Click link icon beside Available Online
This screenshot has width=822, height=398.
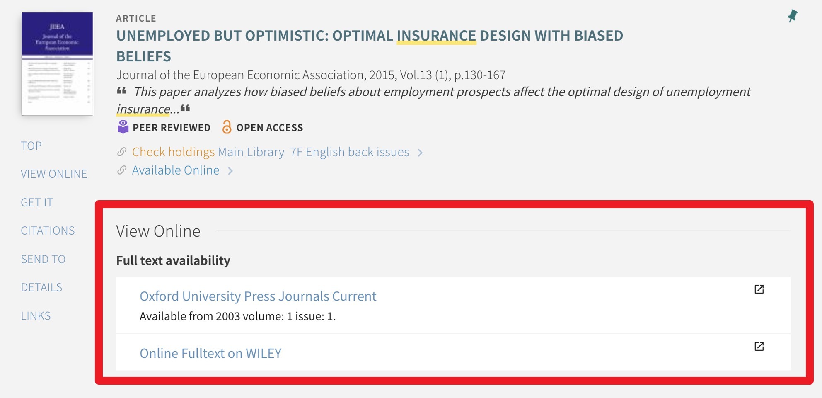(x=122, y=170)
